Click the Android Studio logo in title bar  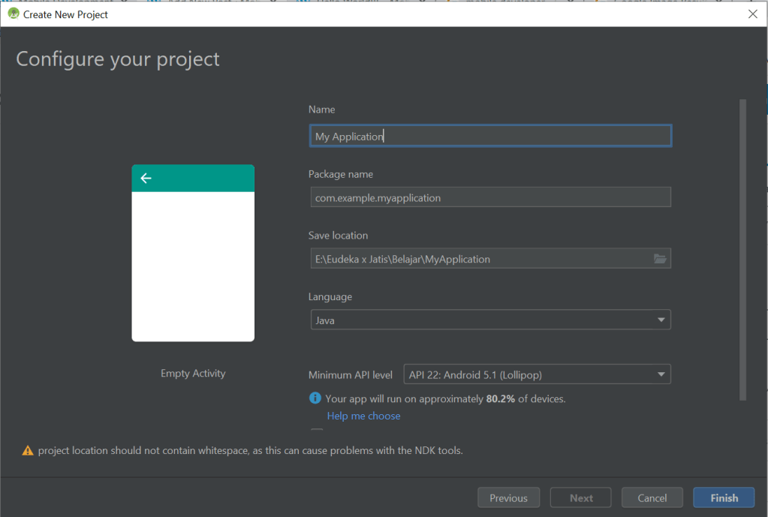pyautogui.click(x=13, y=14)
